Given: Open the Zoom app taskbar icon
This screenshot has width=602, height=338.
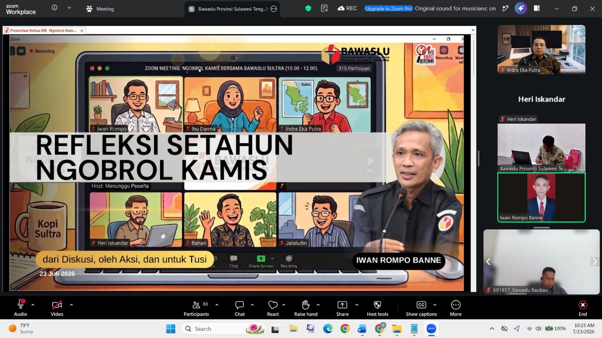Looking at the screenshot, I should (431, 329).
